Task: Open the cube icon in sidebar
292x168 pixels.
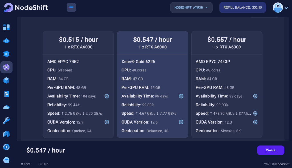Action: [6, 81]
